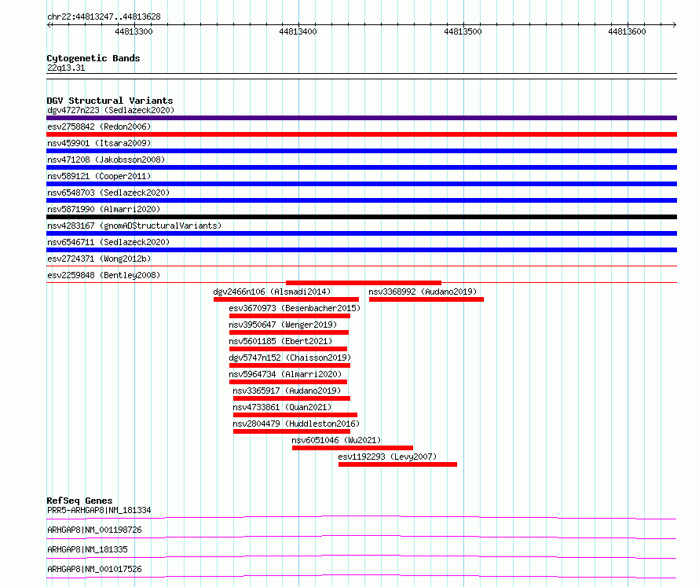
Task: Open variant esv2259848 (Bentley2008)
Action: [x=104, y=275]
